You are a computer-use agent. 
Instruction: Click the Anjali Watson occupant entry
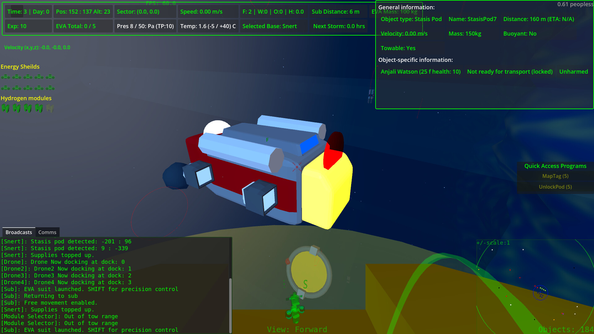click(x=420, y=72)
